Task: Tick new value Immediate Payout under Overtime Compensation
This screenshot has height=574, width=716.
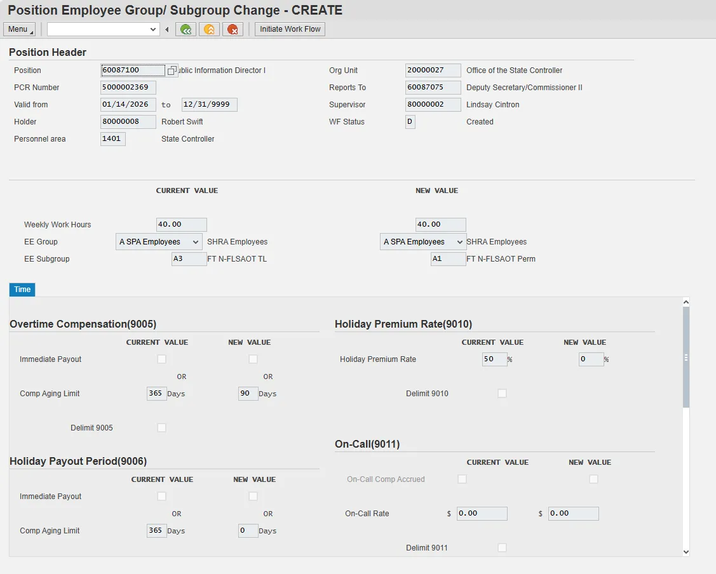Action: (253, 359)
